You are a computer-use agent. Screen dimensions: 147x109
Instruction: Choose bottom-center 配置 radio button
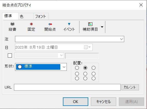(x=85, y=79)
